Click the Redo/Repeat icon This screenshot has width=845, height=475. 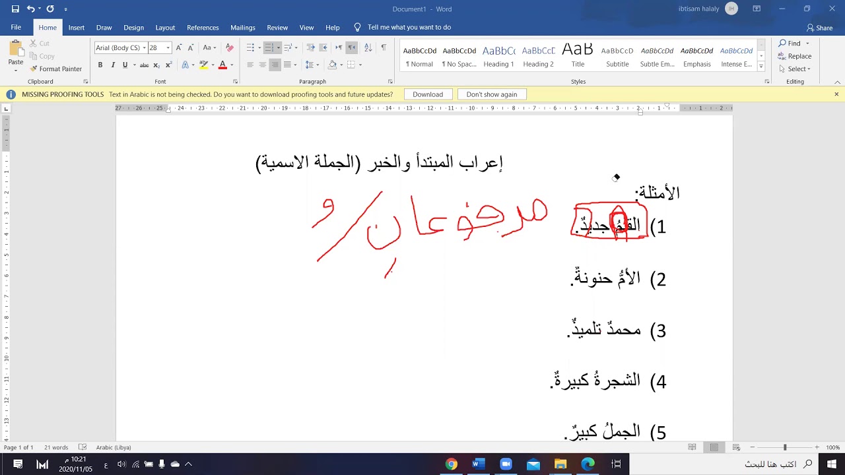50,9
